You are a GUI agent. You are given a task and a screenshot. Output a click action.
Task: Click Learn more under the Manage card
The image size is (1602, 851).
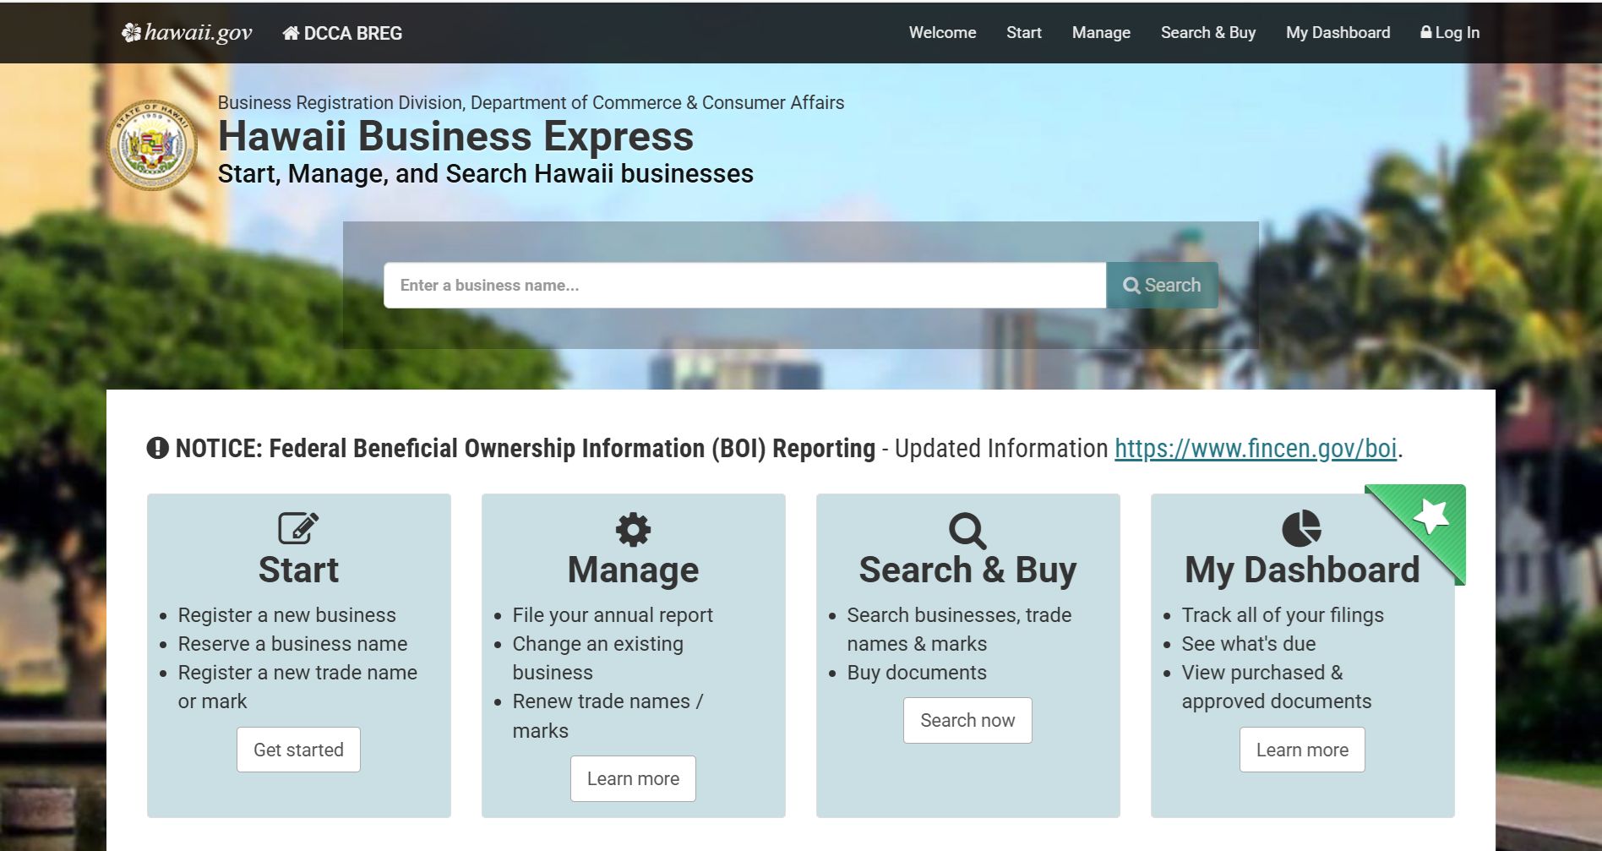point(632,777)
